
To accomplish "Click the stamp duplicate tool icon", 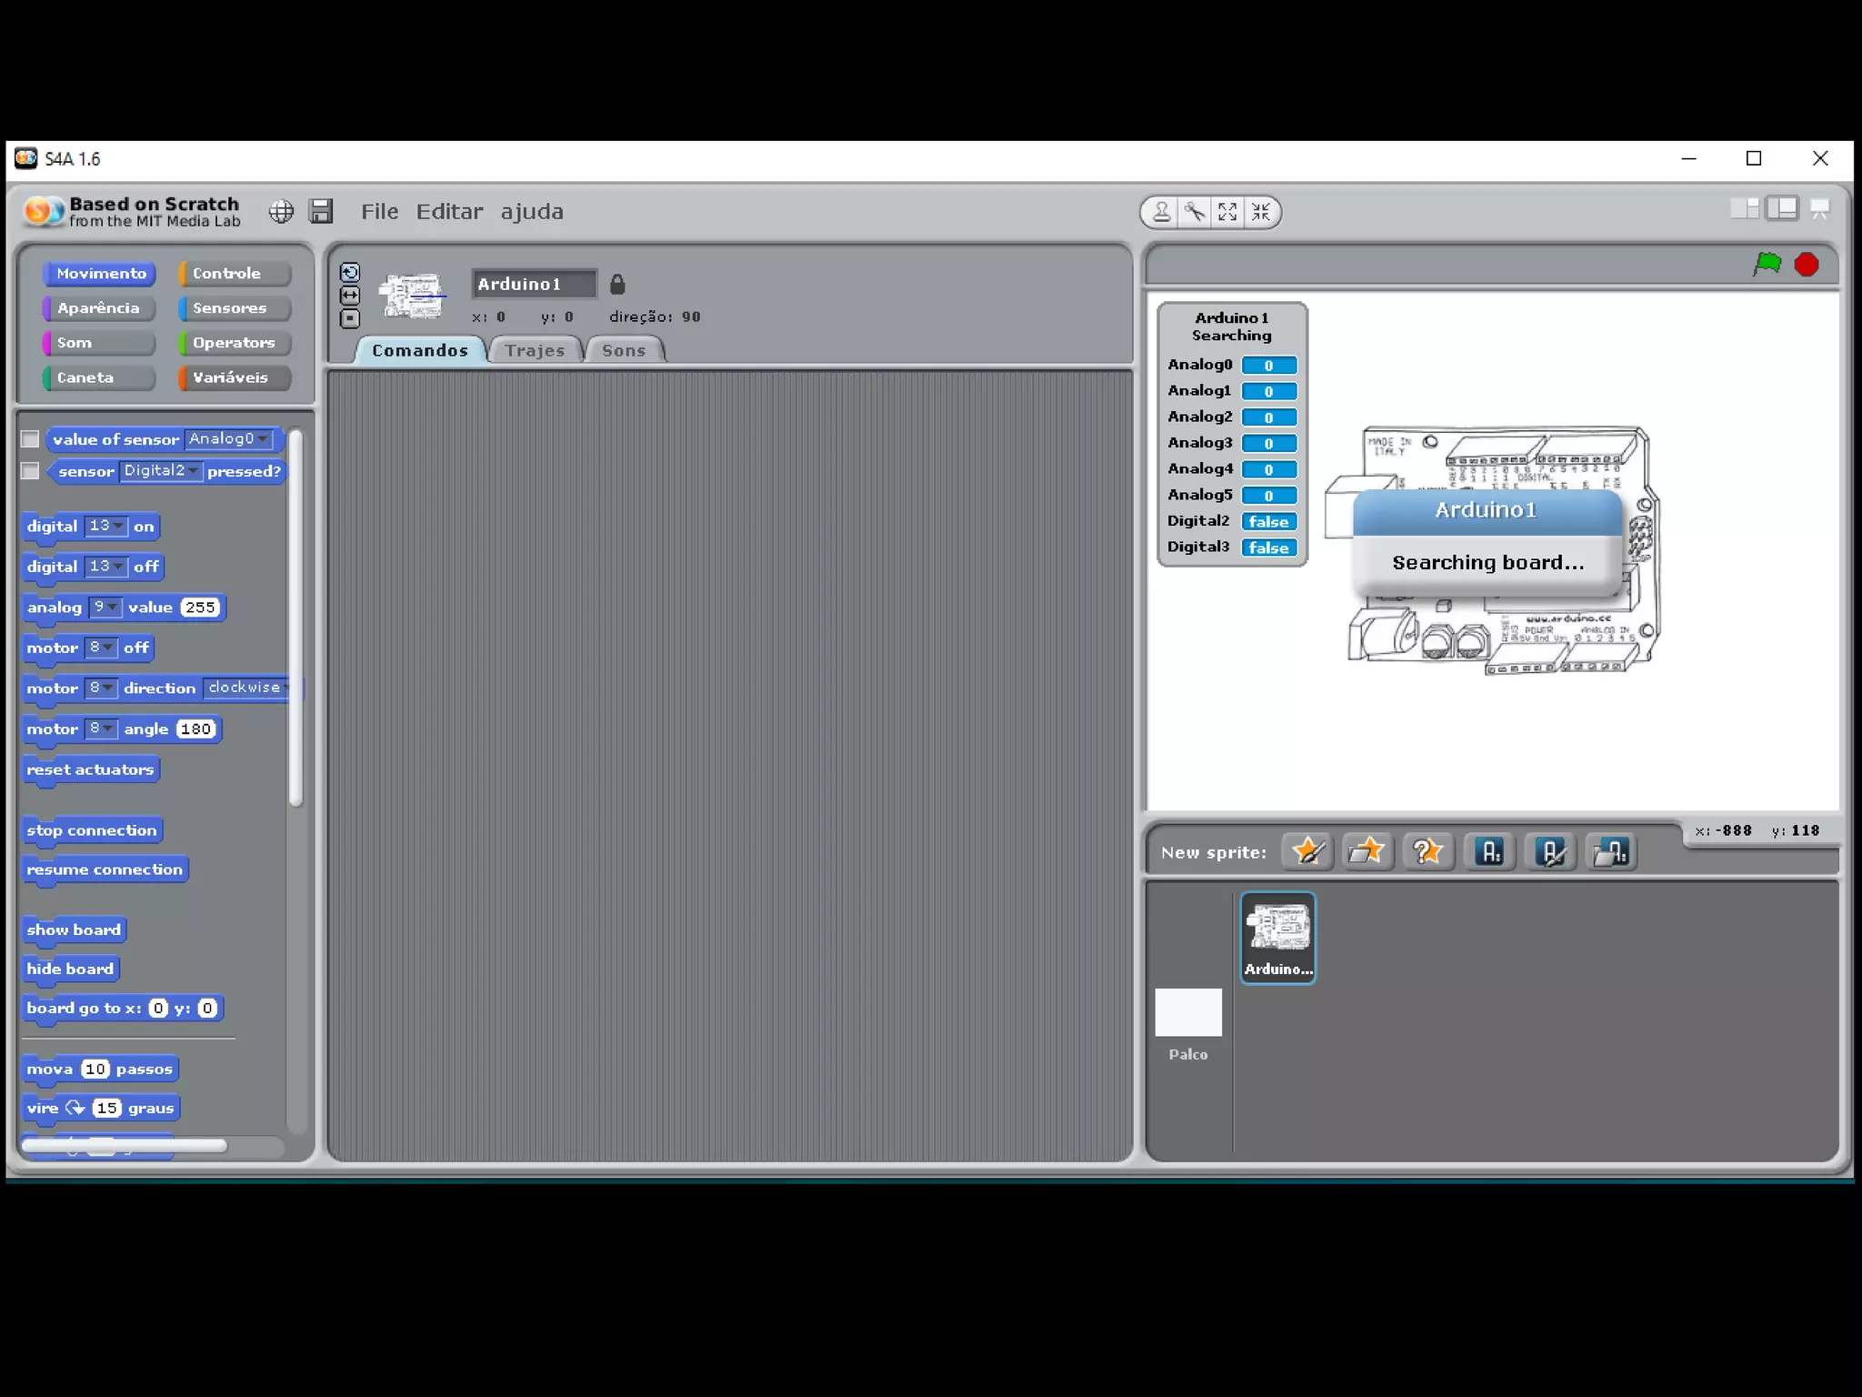I will 1161,212.
